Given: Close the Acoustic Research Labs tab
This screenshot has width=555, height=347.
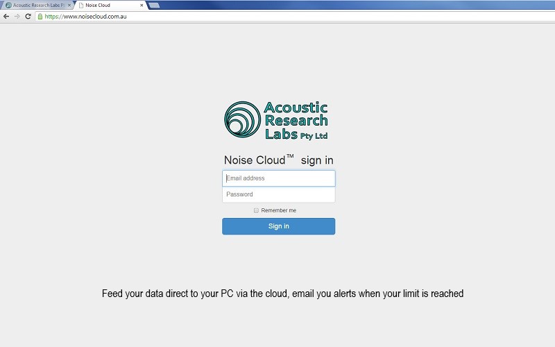Looking at the screenshot, I should (69, 5).
